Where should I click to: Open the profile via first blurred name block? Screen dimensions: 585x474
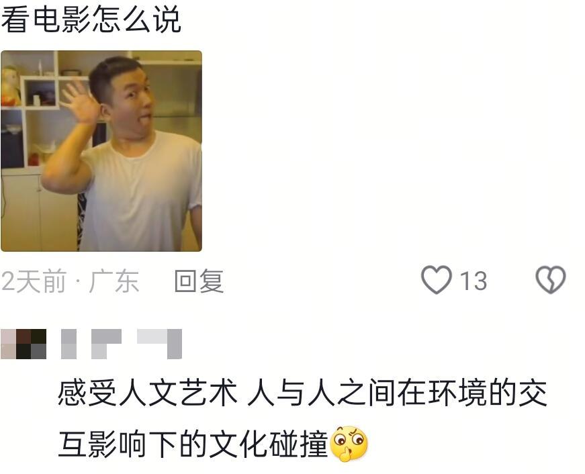(x=69, y=344)
